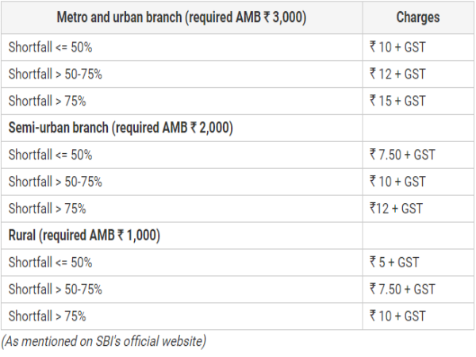Select Shortfall <= 50% under Semi-urban branch

click(x=51, y=155)
